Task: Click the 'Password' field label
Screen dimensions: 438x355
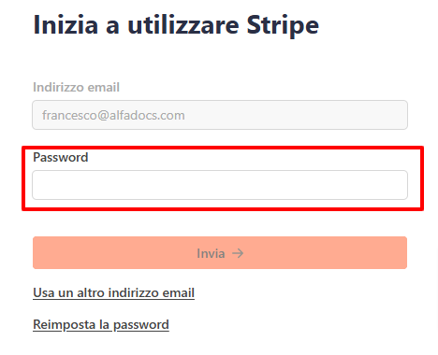Action: coord(61,157)
